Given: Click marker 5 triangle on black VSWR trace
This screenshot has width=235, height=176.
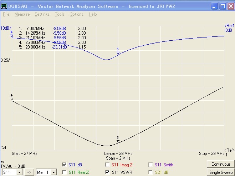Looking at the screenshot, I should tap(118, 142).
